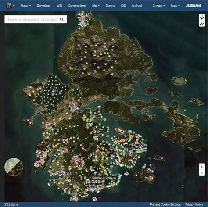Open Manage Cookie Settings
The image size is (208, 207).
[x=165, y=204]
